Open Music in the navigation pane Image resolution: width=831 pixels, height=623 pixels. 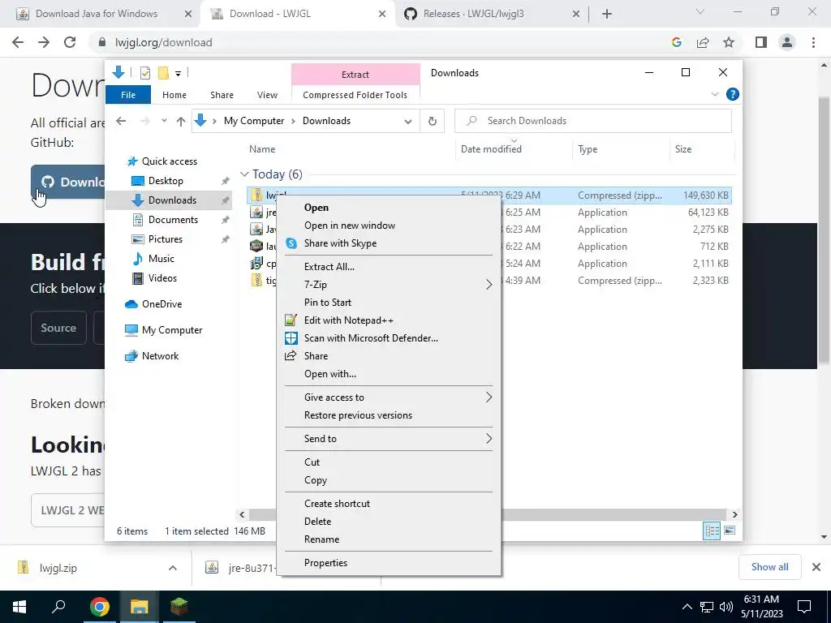pos(161,259)
